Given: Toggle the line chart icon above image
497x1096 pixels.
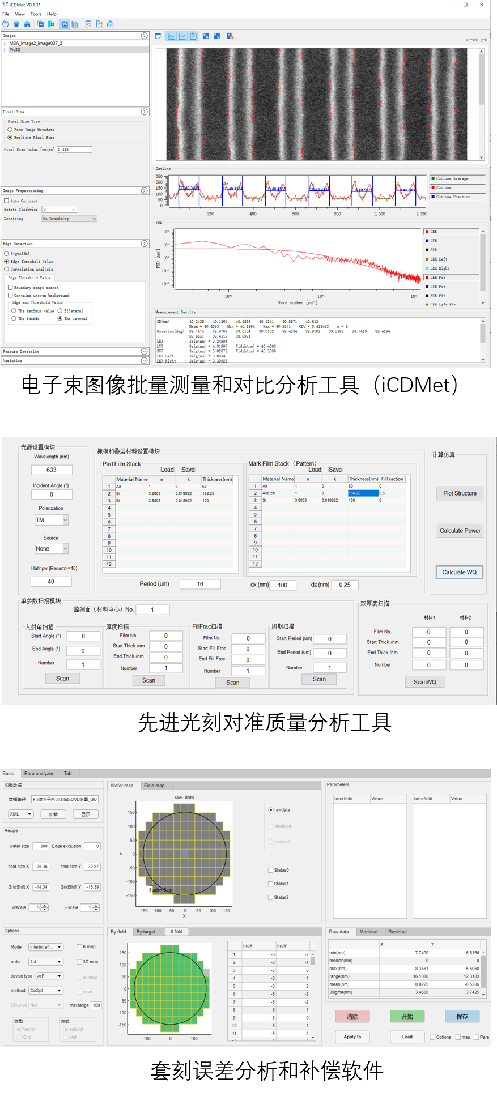Looking at the screenshot, I should pyautogui.click(x=182, y=36).
